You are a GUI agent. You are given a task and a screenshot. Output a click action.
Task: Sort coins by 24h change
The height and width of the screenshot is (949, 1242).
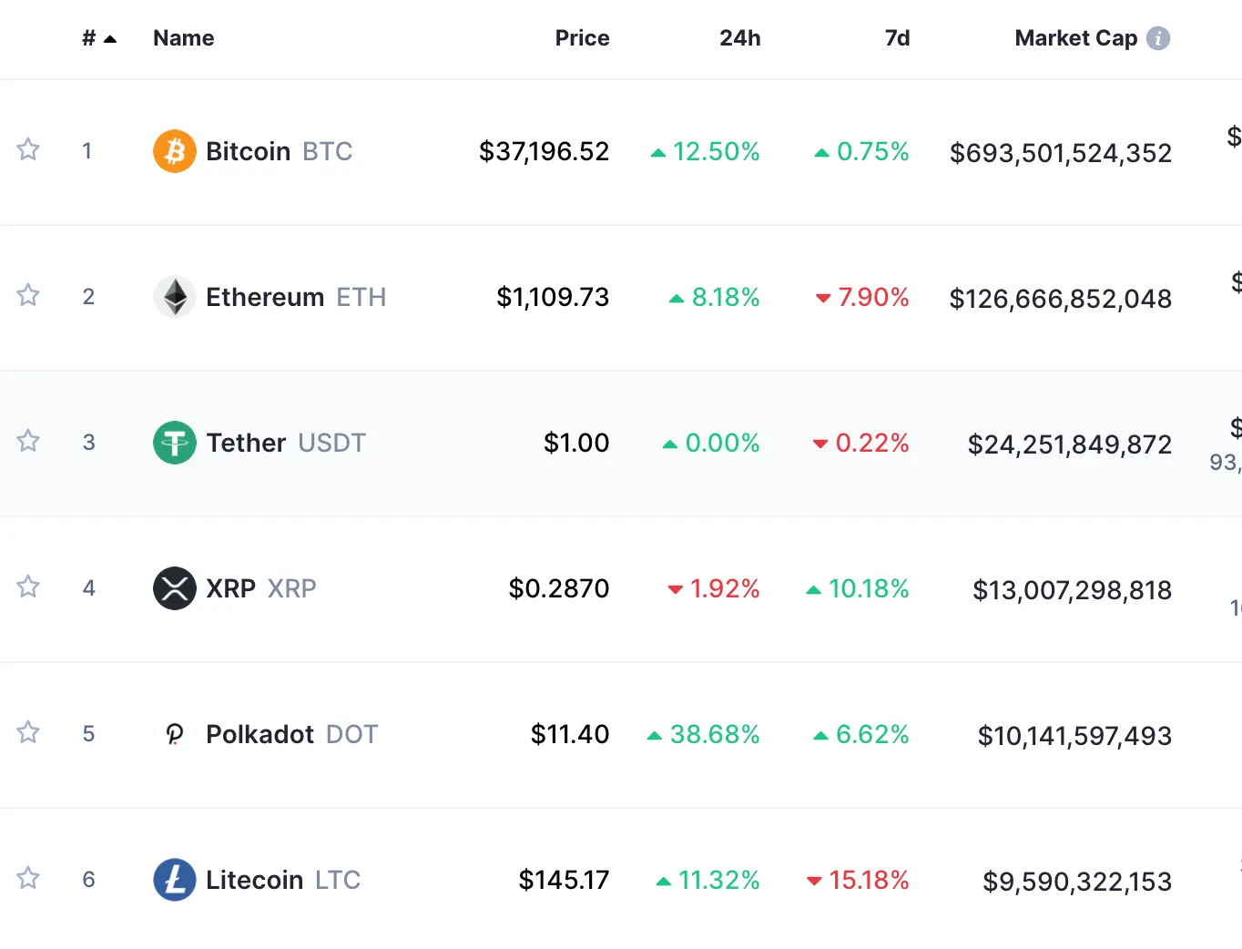(739, 38)
